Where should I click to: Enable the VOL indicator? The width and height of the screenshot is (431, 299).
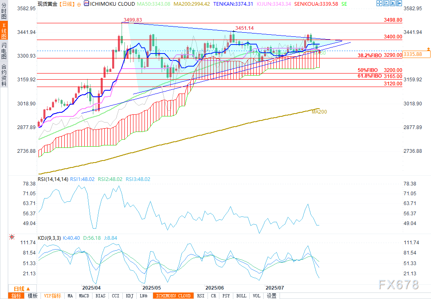pyautogui.click(x=256, y=296)
